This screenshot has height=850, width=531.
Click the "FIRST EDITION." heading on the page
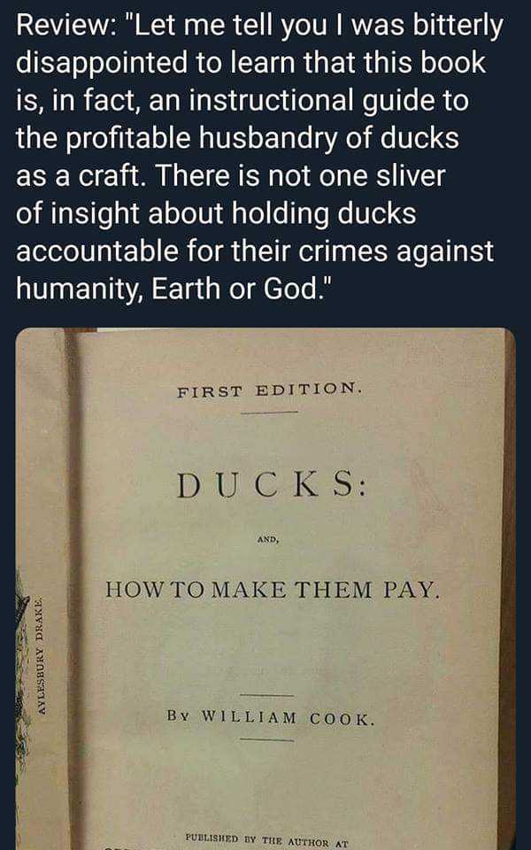pyautogui.click(x=268, y=390)
